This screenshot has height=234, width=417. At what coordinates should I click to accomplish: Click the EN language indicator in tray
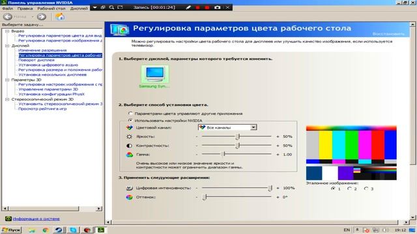(x=347, y=230)
